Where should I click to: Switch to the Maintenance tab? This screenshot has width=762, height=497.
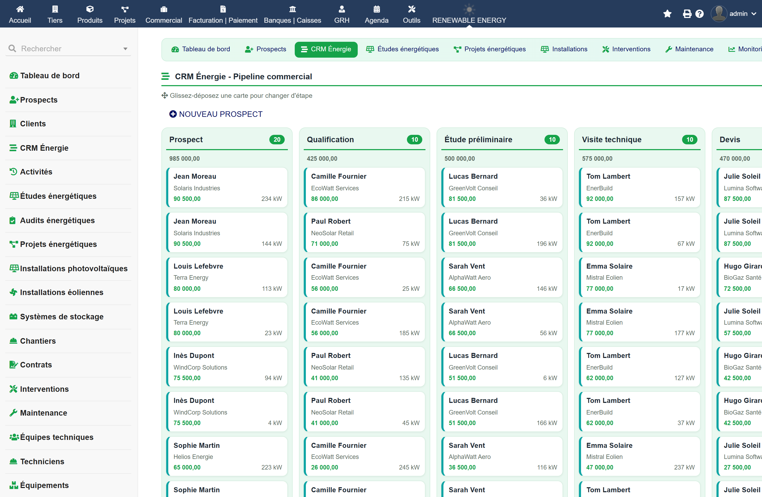point(689,49)
